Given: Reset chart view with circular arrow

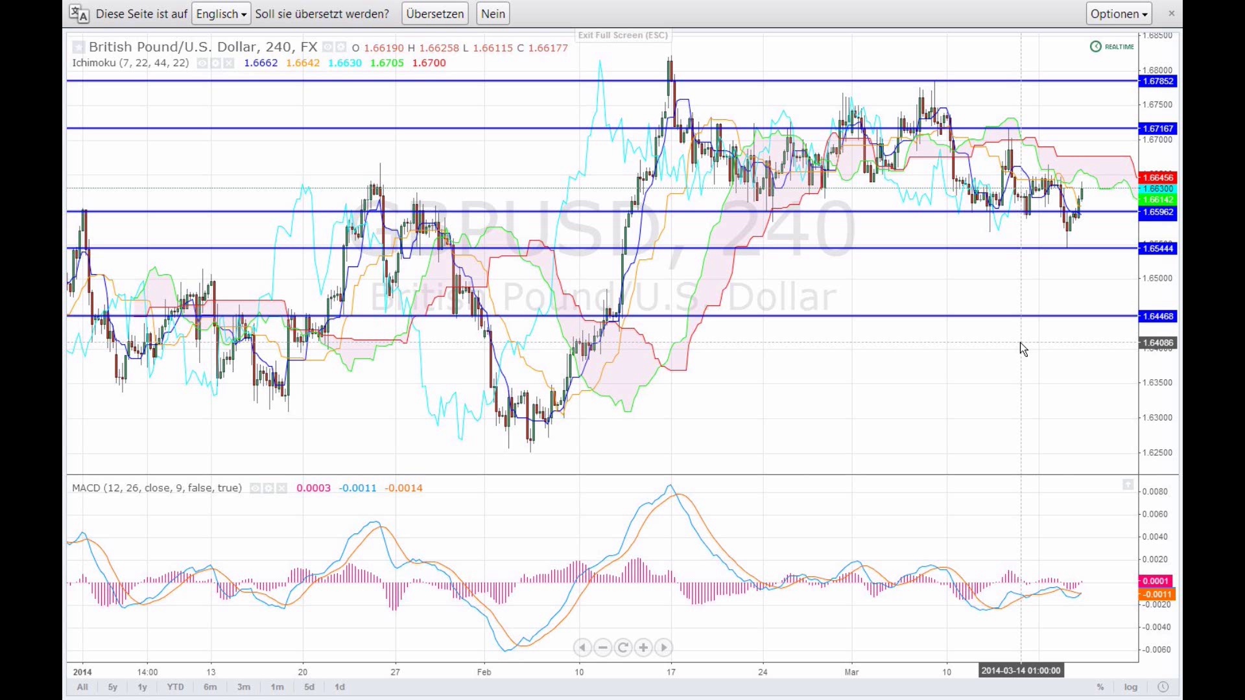Looking at the screenshot, I should (x=623, y=647).
